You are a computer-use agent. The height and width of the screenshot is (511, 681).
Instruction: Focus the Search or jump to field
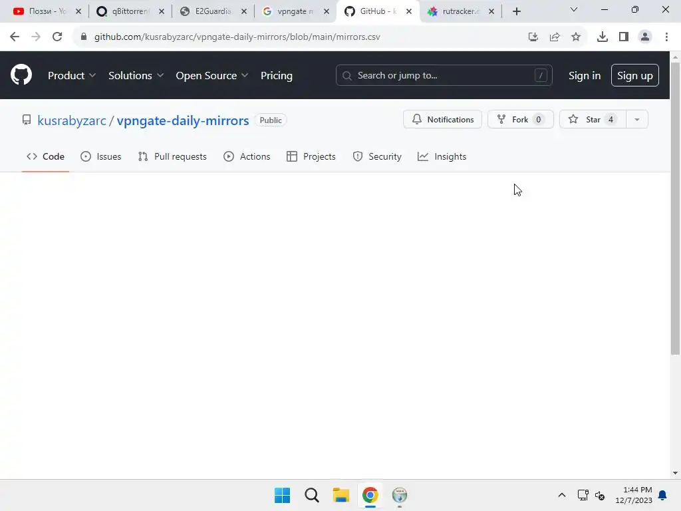[x=444, y=76]
